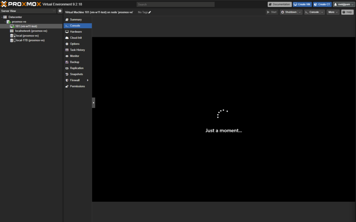Click the Server View gear settings icon
This screenshot has height=222, width=356.
point(60,11)
